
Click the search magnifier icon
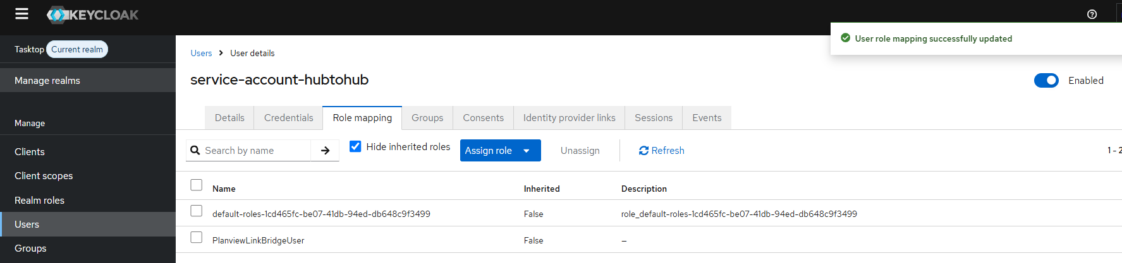[x=195, y=150]
